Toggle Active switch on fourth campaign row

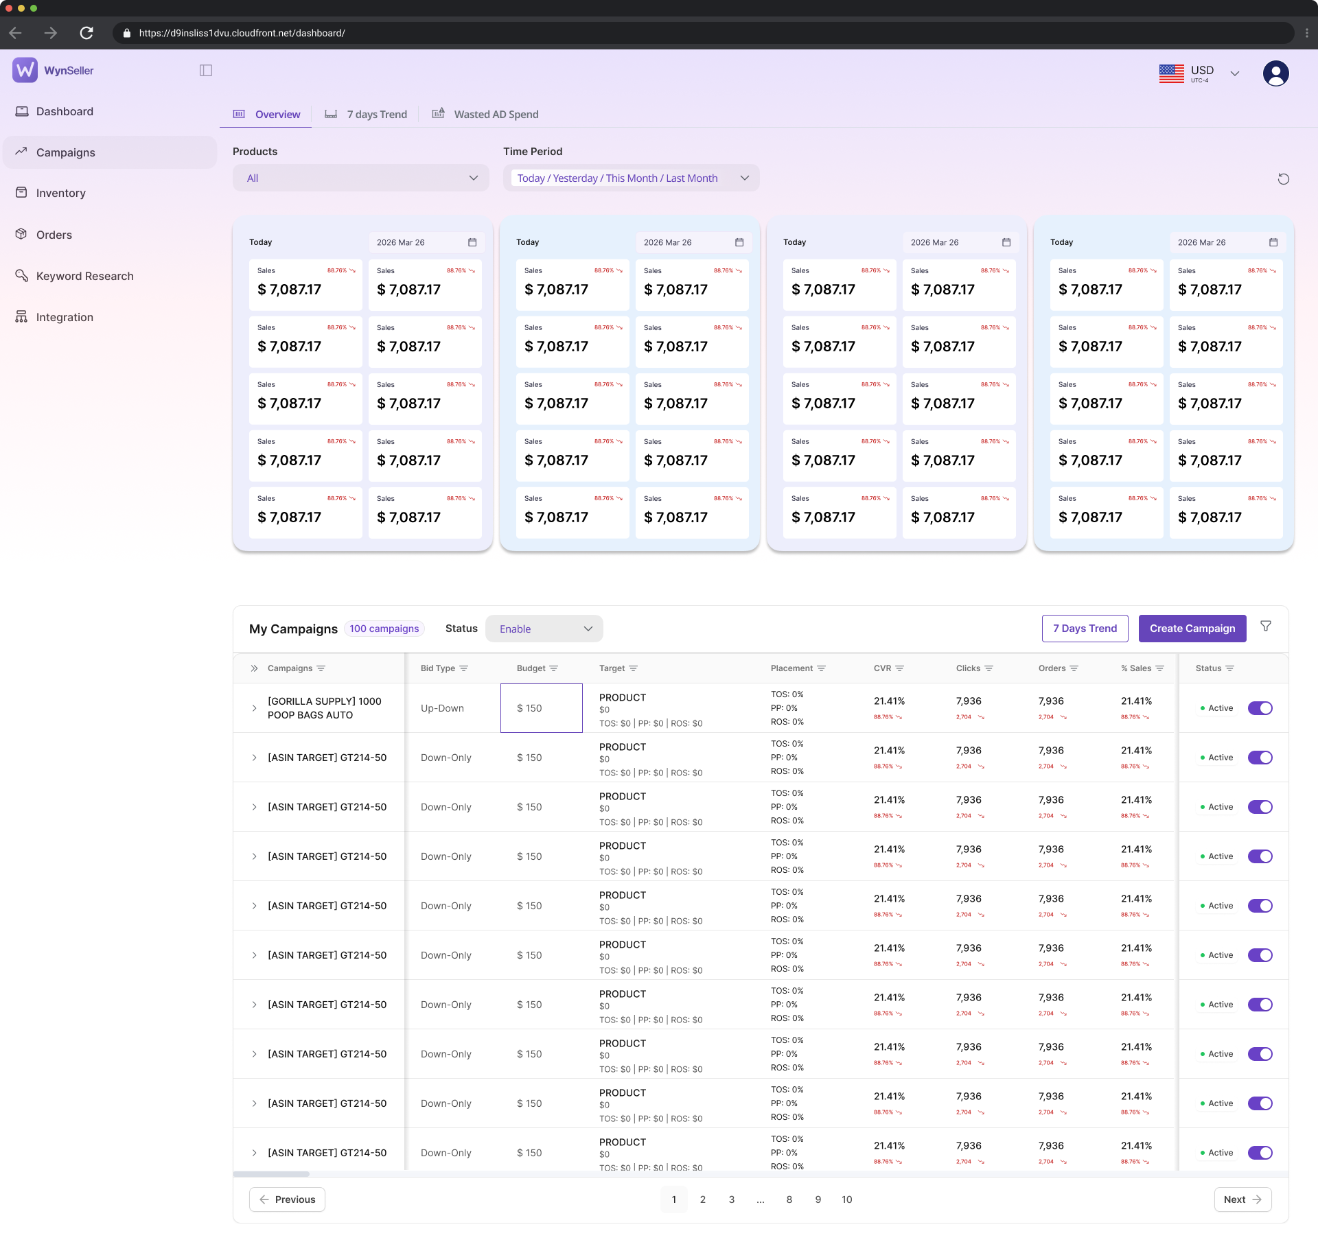[x=1260, y=856]
